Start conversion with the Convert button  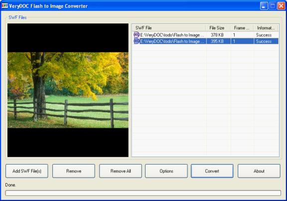[x=212, y=171]
